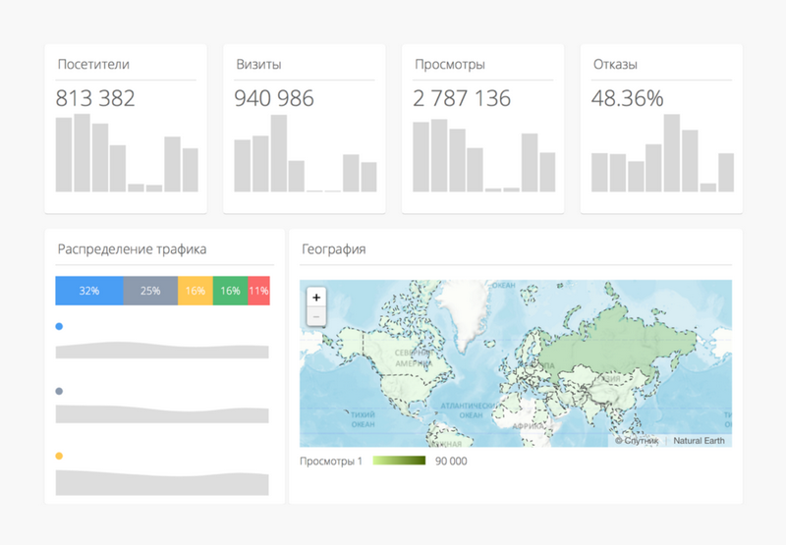This screenshot has width=786, height=545.
Task: Zoom out on the geography map
Action: tap(315, 316)
